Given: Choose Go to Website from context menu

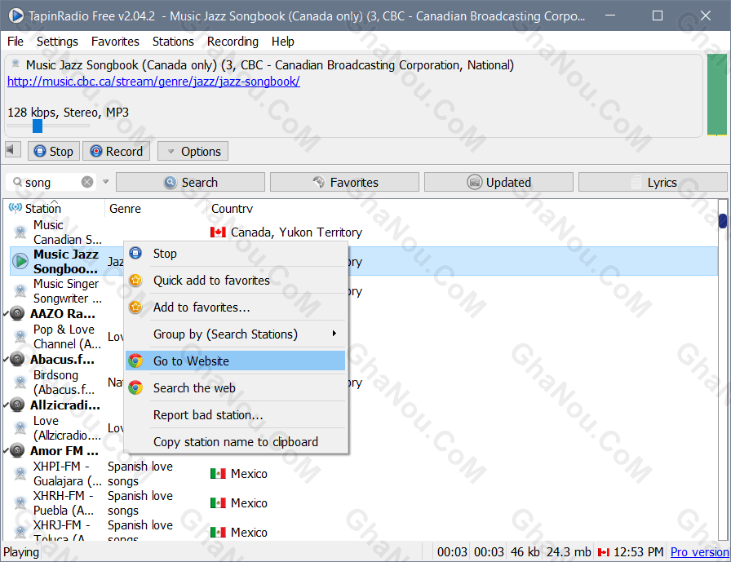Looking at the screenshot, I should pyautogui.click(x=236, y=361).
